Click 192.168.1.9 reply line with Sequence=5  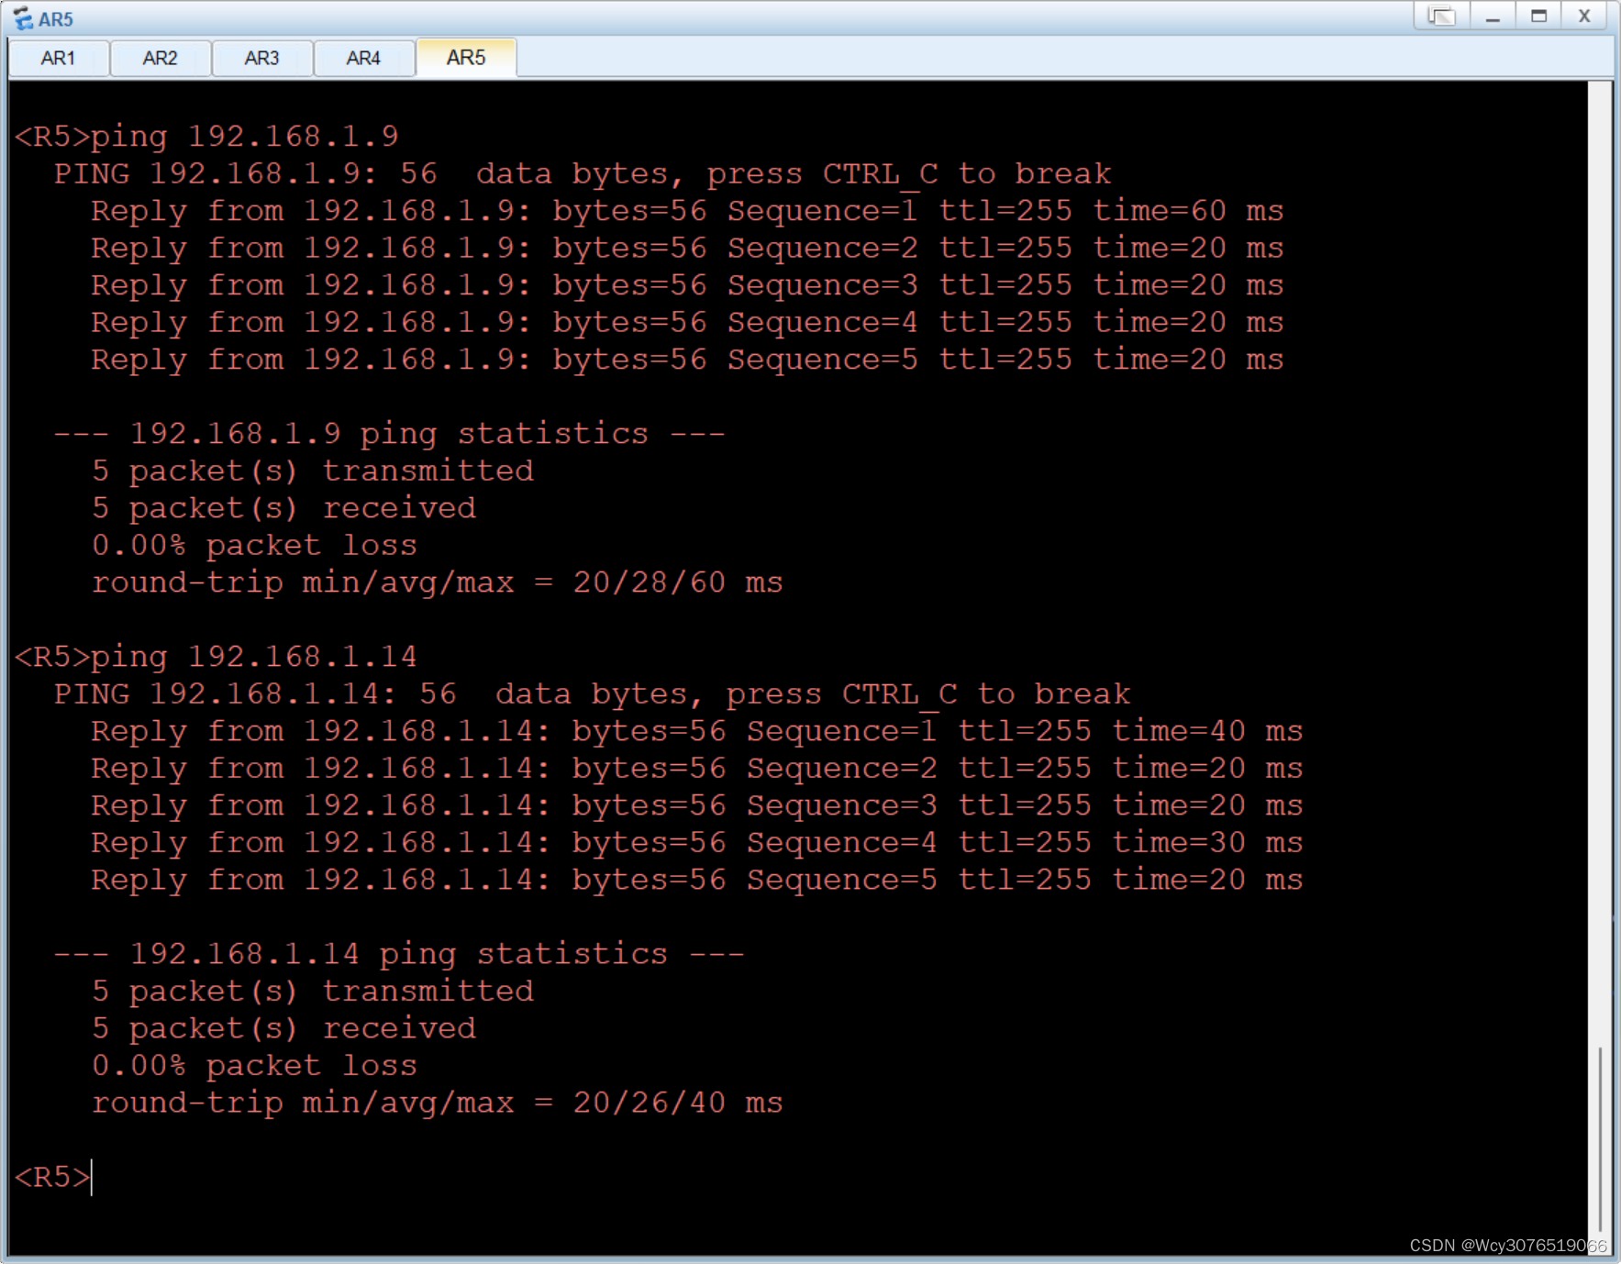click(687, 360)
